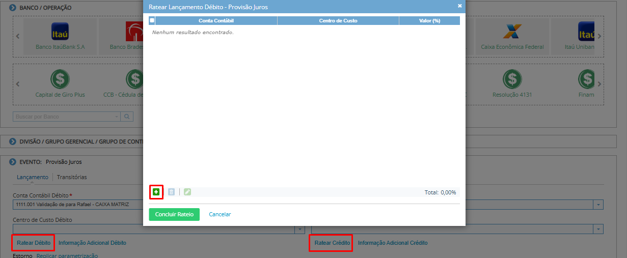Click the Concluir Rateio button
The width and height of the screenshot is (627, 258).
174,214
